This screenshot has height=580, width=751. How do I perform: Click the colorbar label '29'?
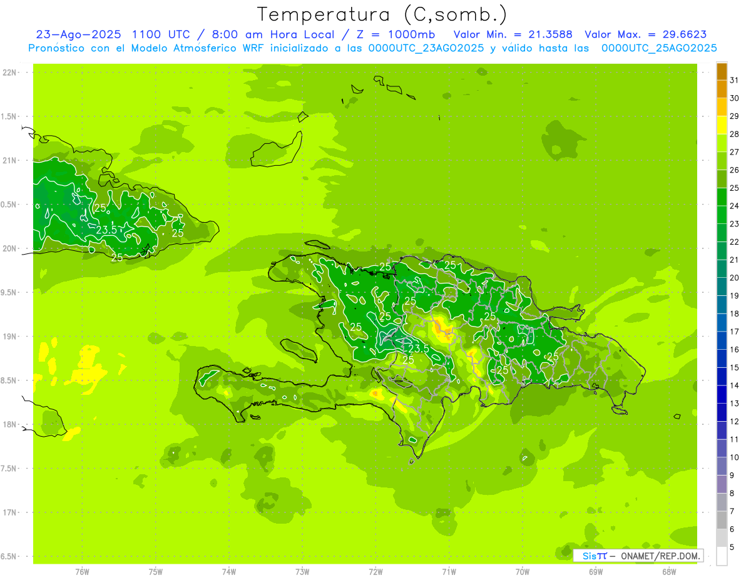734,116
